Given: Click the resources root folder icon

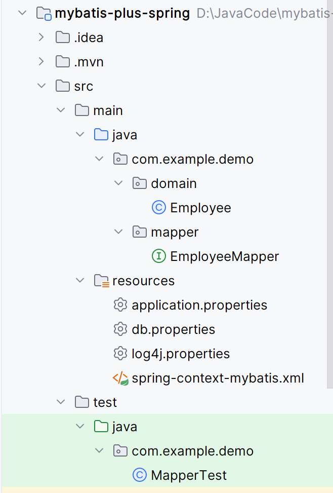Looking at the screenshot, I should pyautogui.click(x=101, y=280).
